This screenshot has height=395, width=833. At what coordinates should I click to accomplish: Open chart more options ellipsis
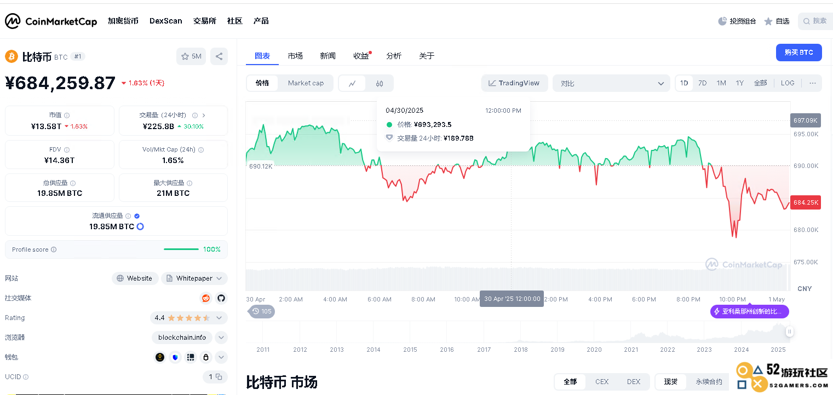(x=813, y=83)
